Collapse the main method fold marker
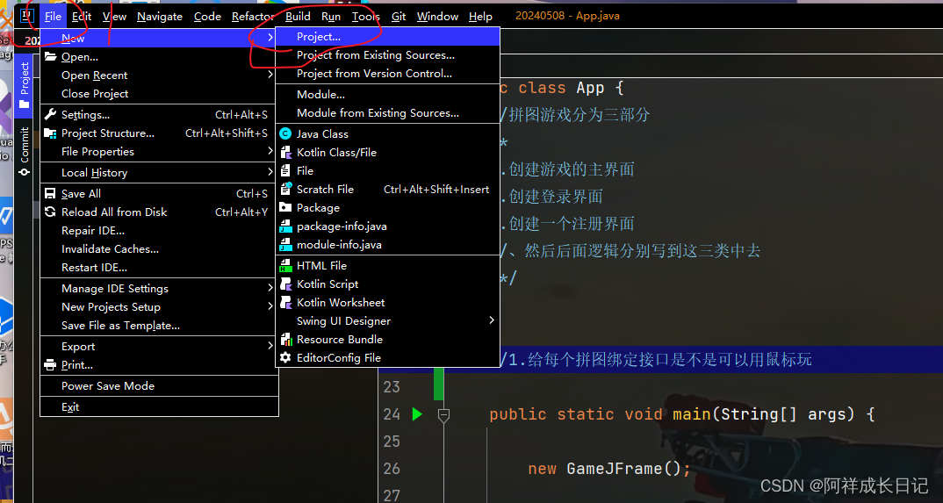Image resolution: width=943 pixels, height=503 pixels. click(x=443, y=414)
